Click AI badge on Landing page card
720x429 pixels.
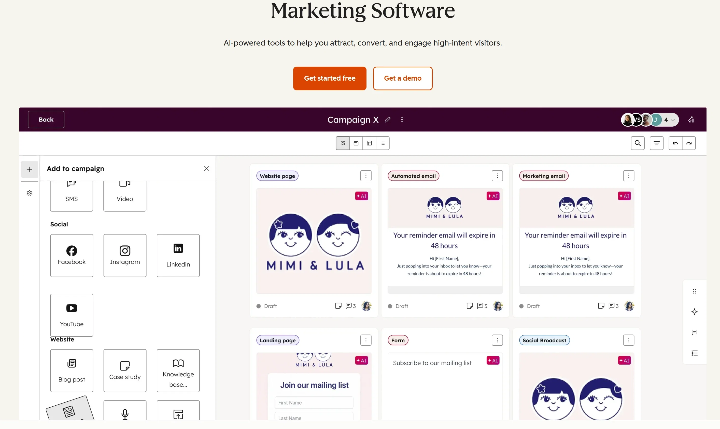[362, 361]
